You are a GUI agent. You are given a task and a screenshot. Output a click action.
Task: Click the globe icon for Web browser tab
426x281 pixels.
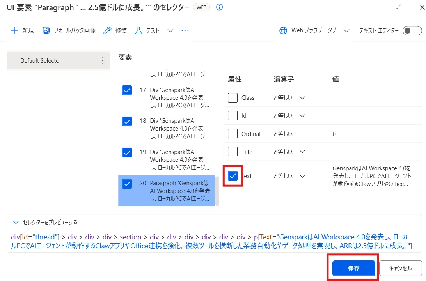pos(283,30)
